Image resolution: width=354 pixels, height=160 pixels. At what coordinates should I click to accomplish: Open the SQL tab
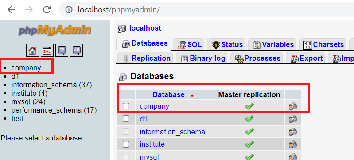coord(189,44)
